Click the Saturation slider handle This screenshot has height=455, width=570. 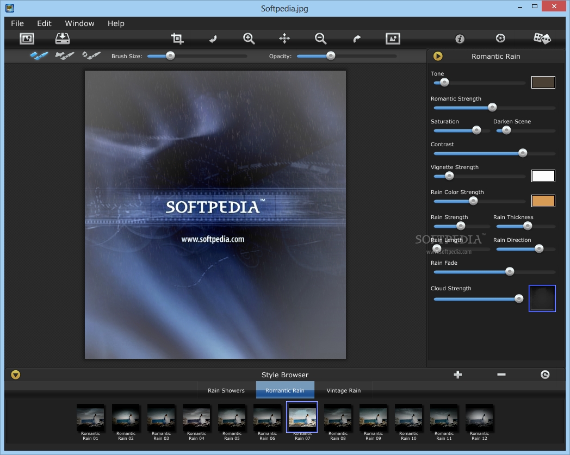coord(476,130)
